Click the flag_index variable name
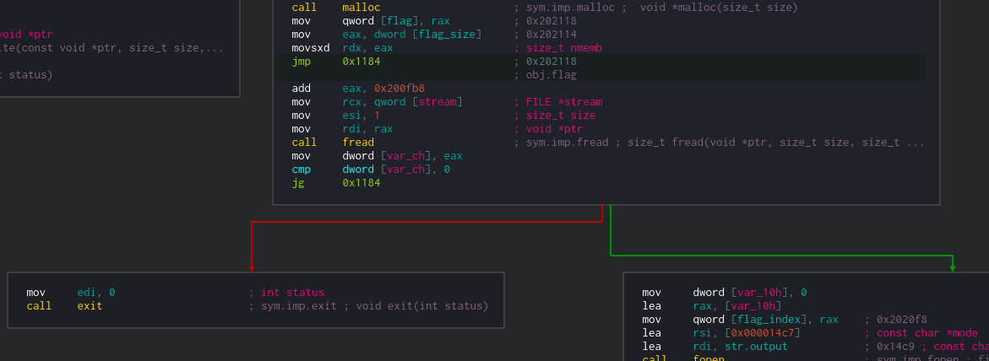 click(772, 320)
